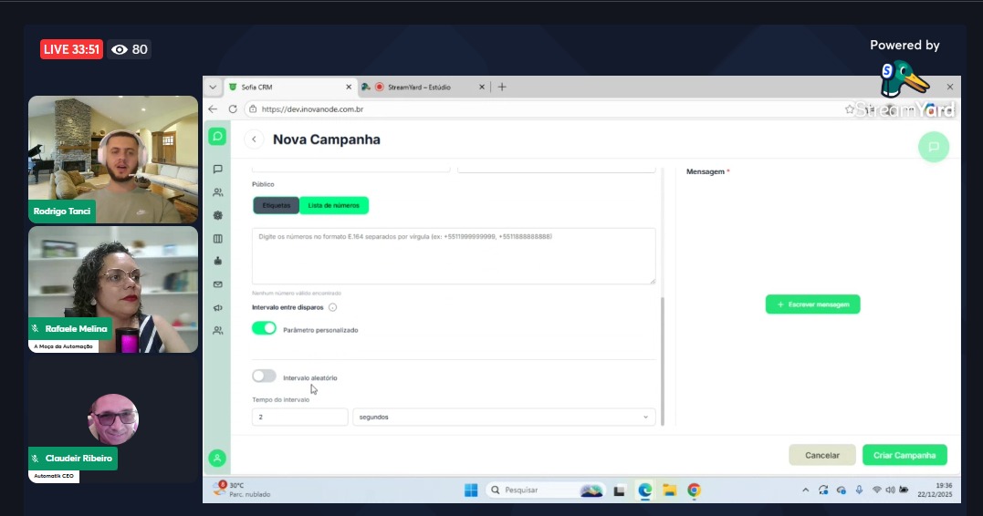Open the megaphone campaigns sidebar icon
983x516 pixels.
[x=217, y=308]
